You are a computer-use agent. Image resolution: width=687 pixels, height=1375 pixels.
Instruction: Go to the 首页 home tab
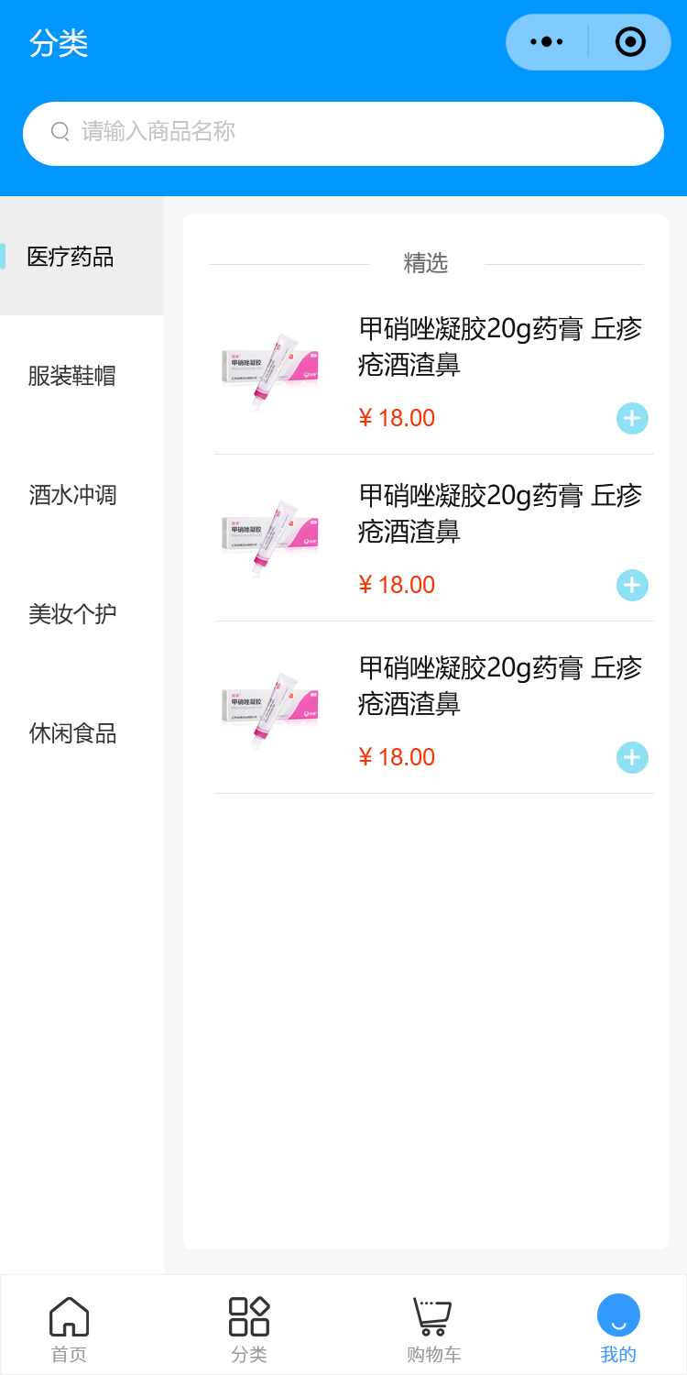click(x=69, y=1328)
